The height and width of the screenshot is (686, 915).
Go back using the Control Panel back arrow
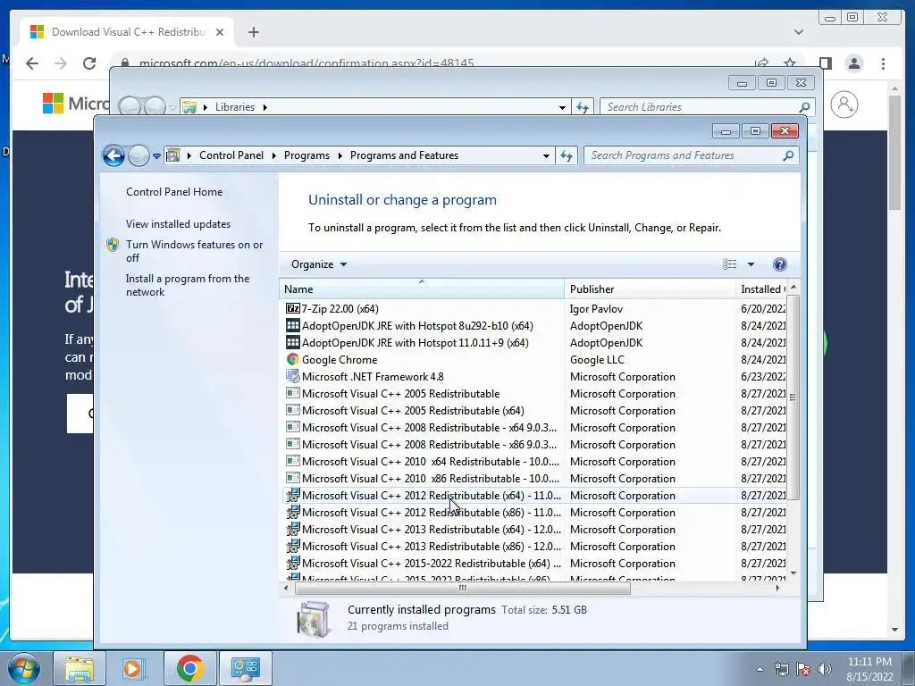[x=113, y=155]
